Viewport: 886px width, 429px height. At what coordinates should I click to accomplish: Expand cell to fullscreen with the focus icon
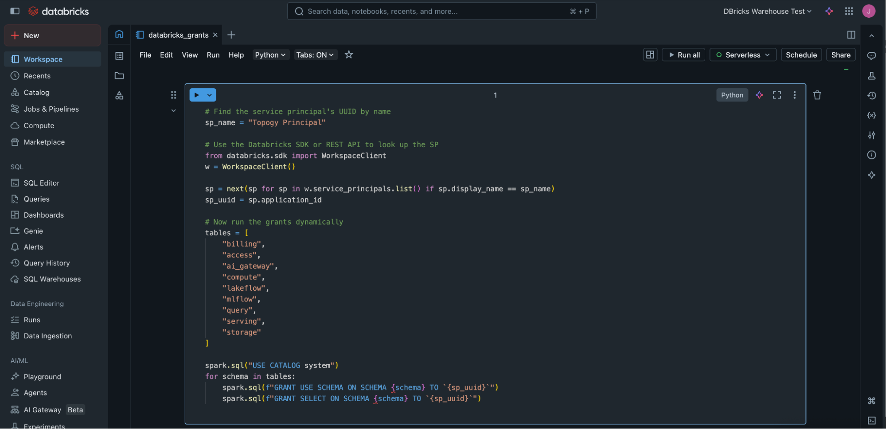[777, 95]
